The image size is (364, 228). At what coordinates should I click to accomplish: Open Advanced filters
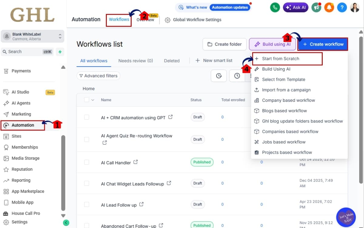[98, 76]
